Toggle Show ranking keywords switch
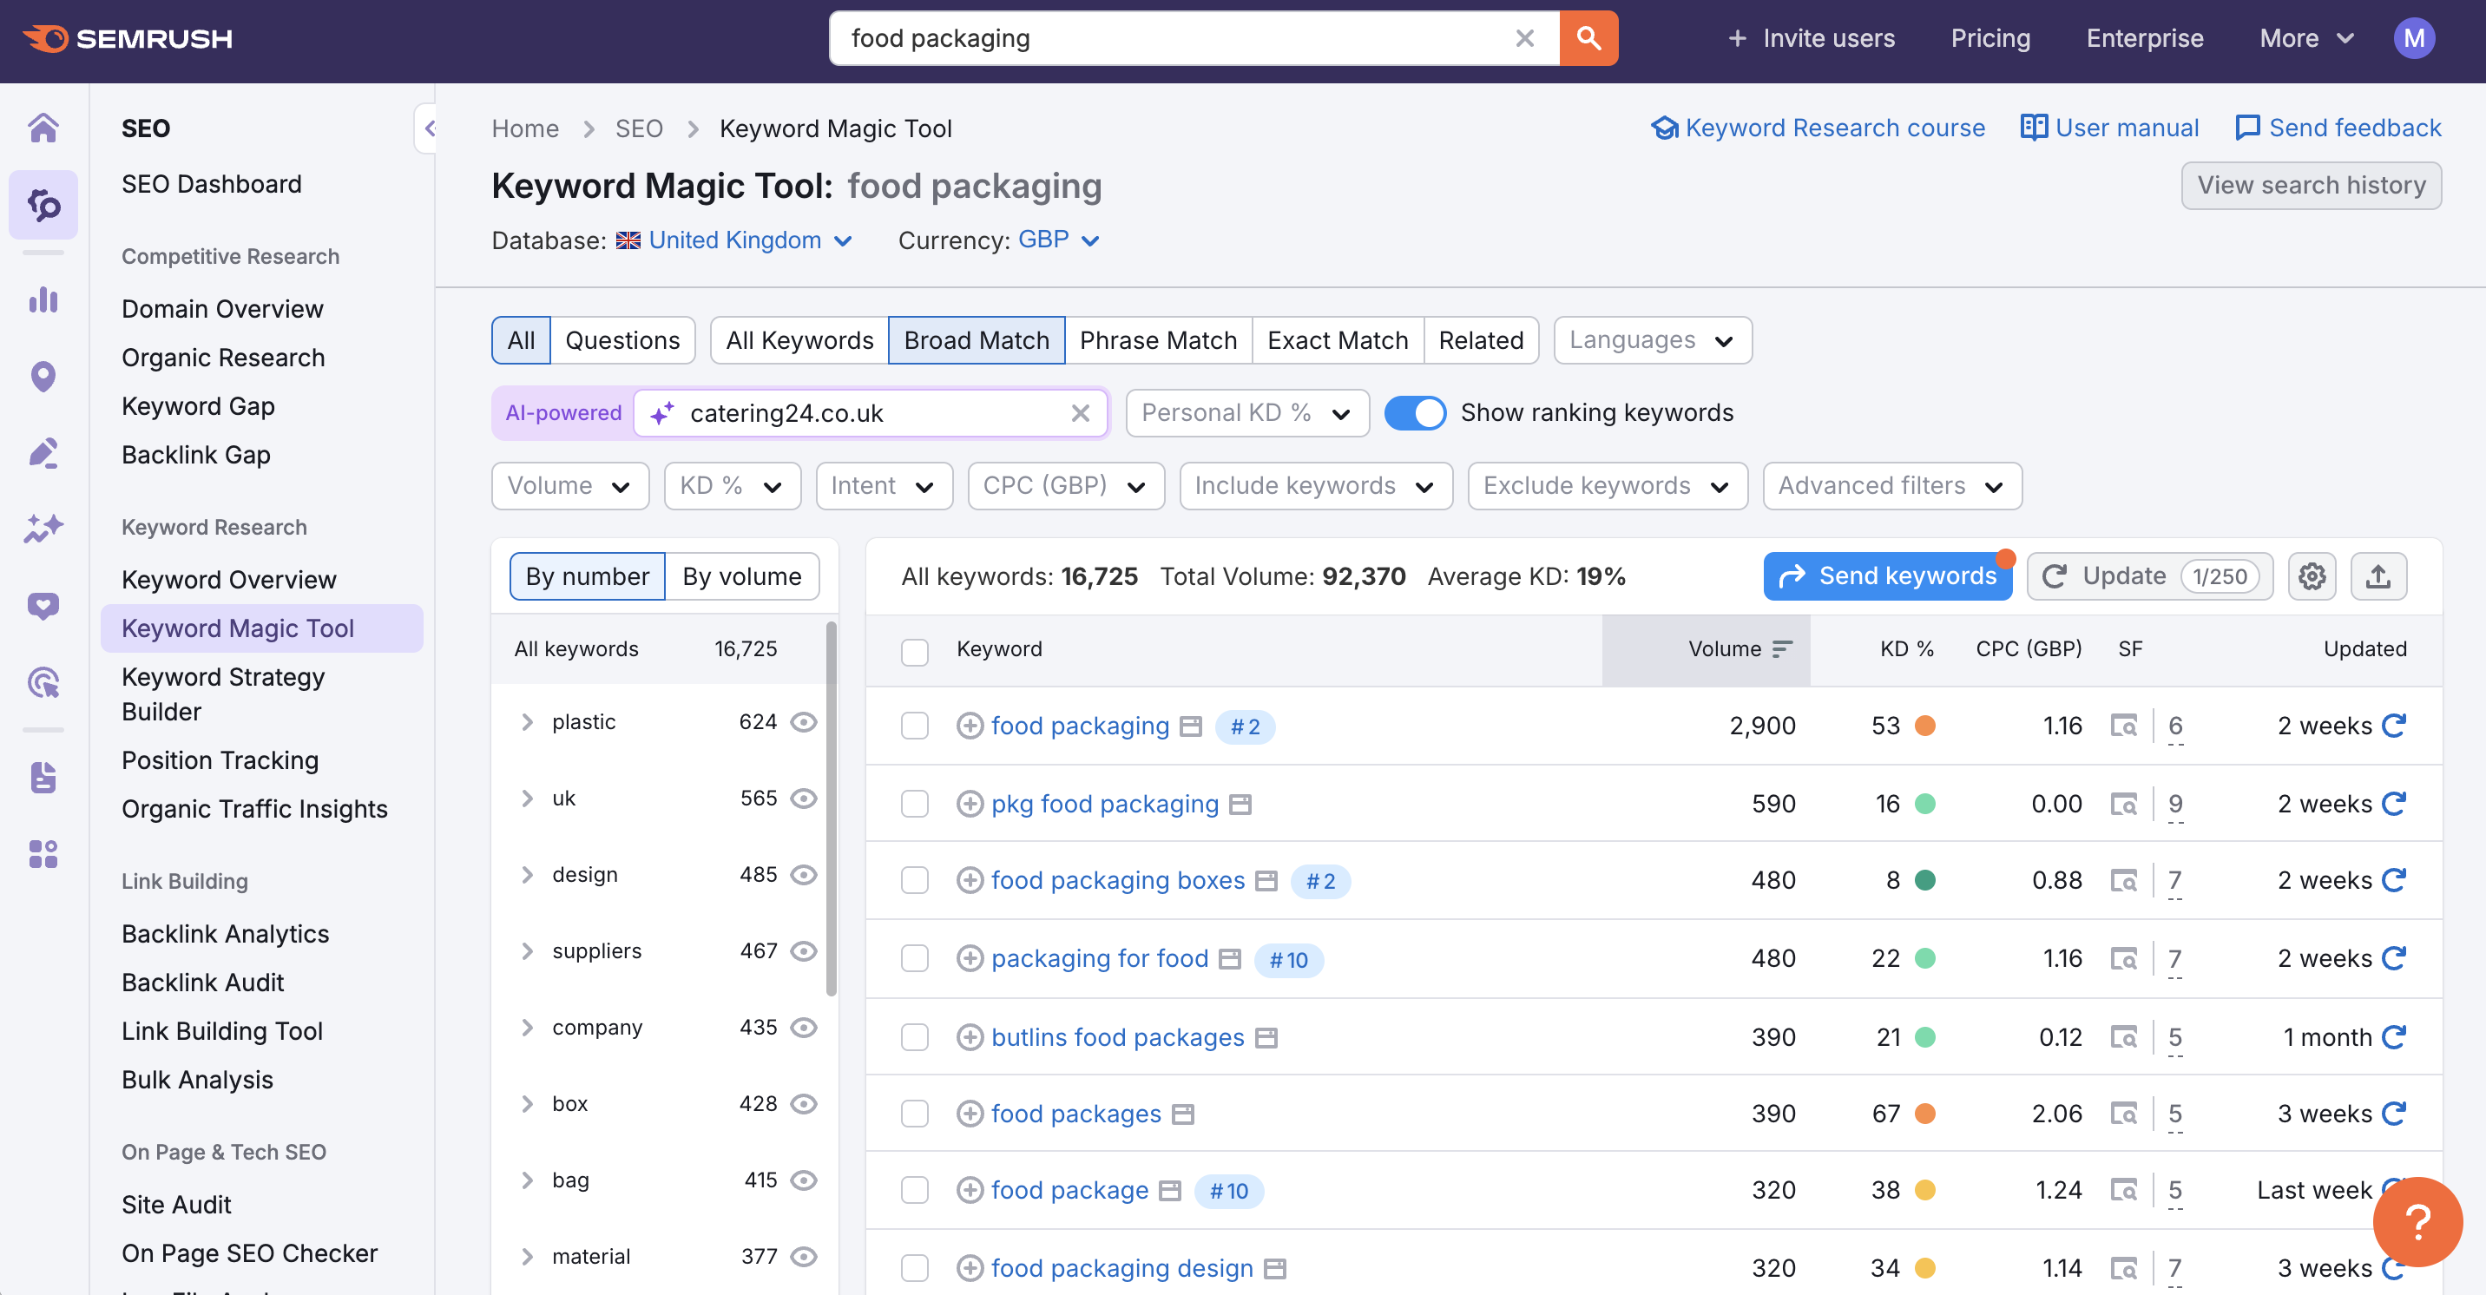The image size is (2486, 1295). tap(1415, 413)
